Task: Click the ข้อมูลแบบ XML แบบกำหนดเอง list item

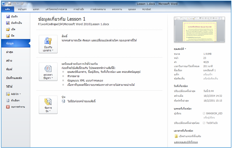Action: tap(85, 80)
